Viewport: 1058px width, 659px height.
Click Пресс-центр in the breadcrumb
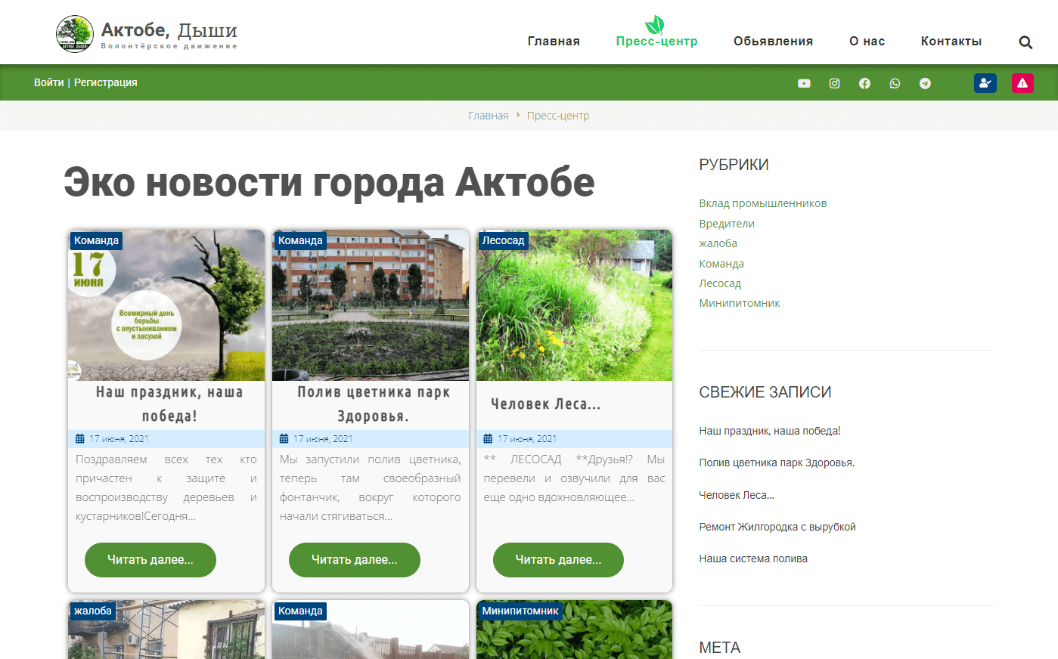coord(558,116)
